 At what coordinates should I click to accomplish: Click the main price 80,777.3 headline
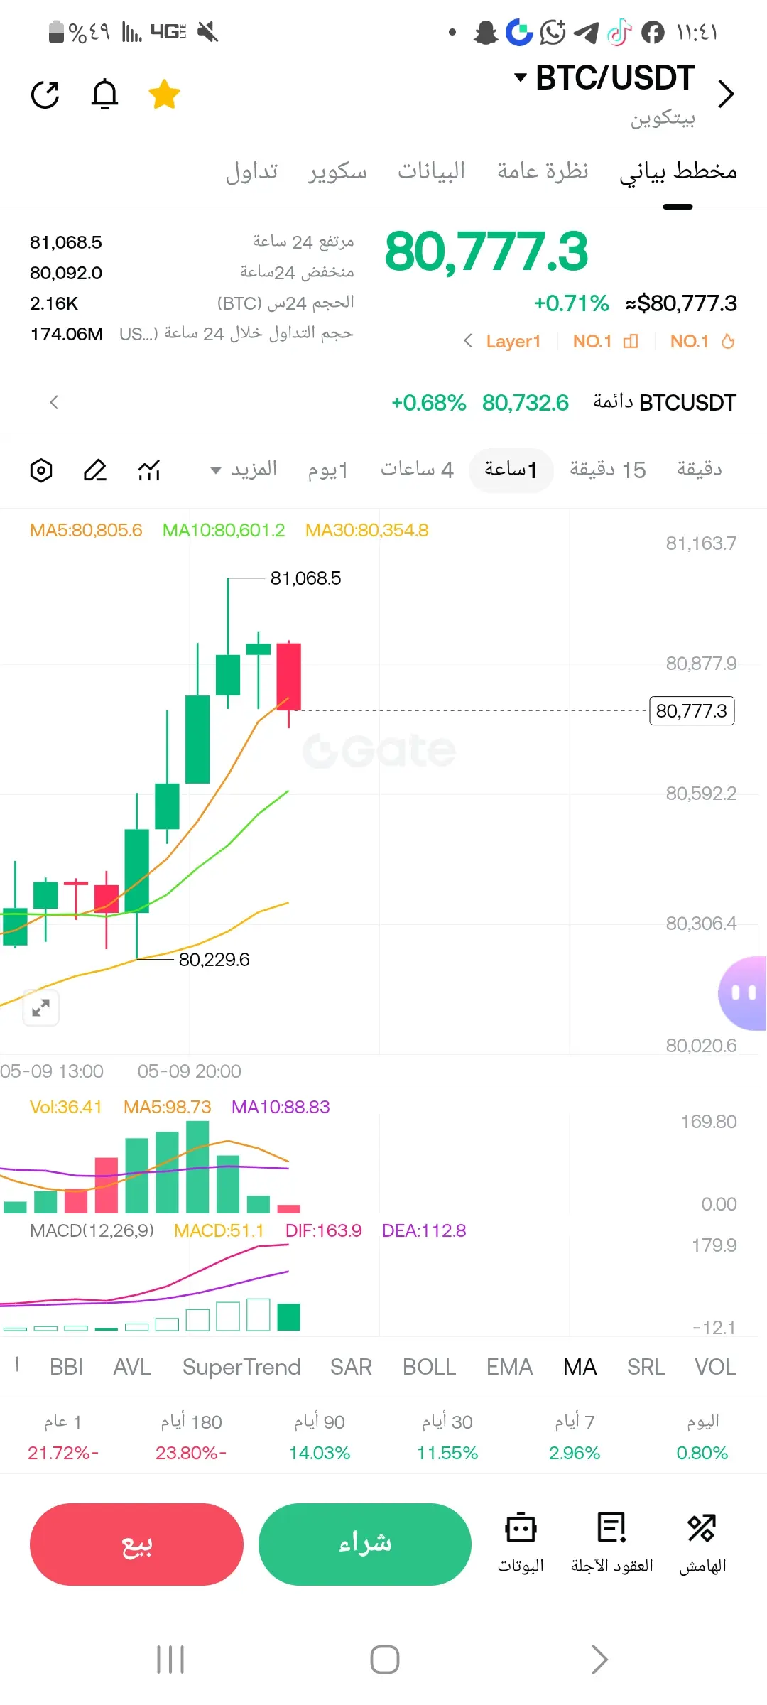pos(486,251)
